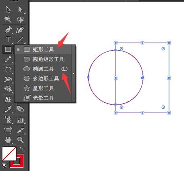Choose the Magic Wand tool
This screenshot has width=184, height=171.
pyautogui.click(x=8, y=19)
